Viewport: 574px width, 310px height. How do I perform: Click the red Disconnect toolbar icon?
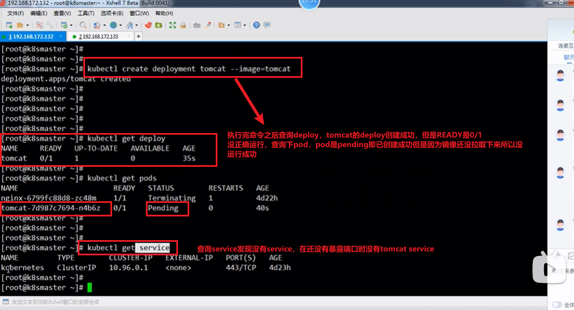39,25
